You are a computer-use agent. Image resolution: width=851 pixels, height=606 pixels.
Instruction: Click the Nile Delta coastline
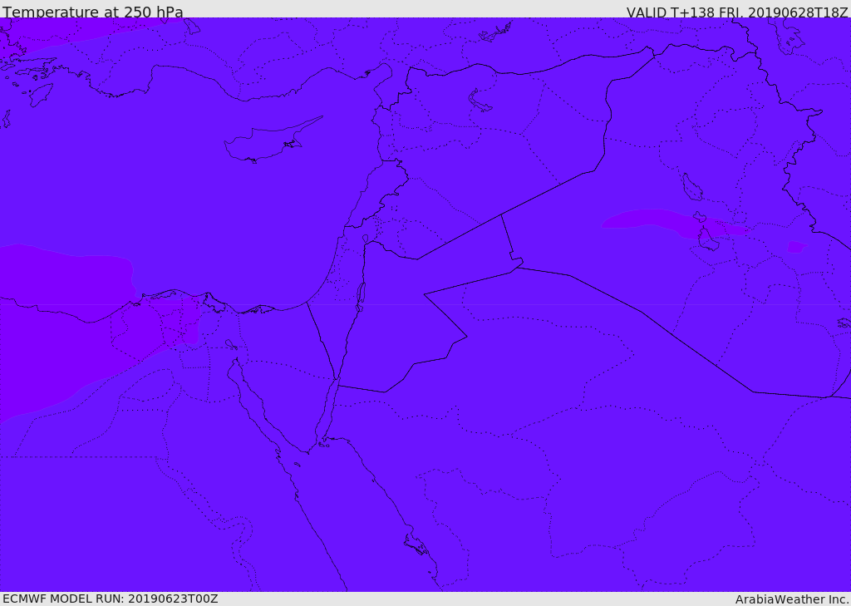coord(210,303)
